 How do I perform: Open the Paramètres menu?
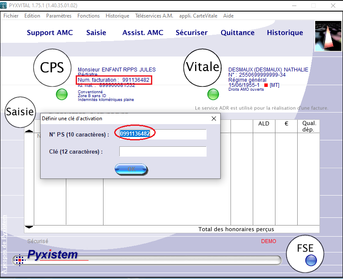pyautogui.click(x=59, y=16)
